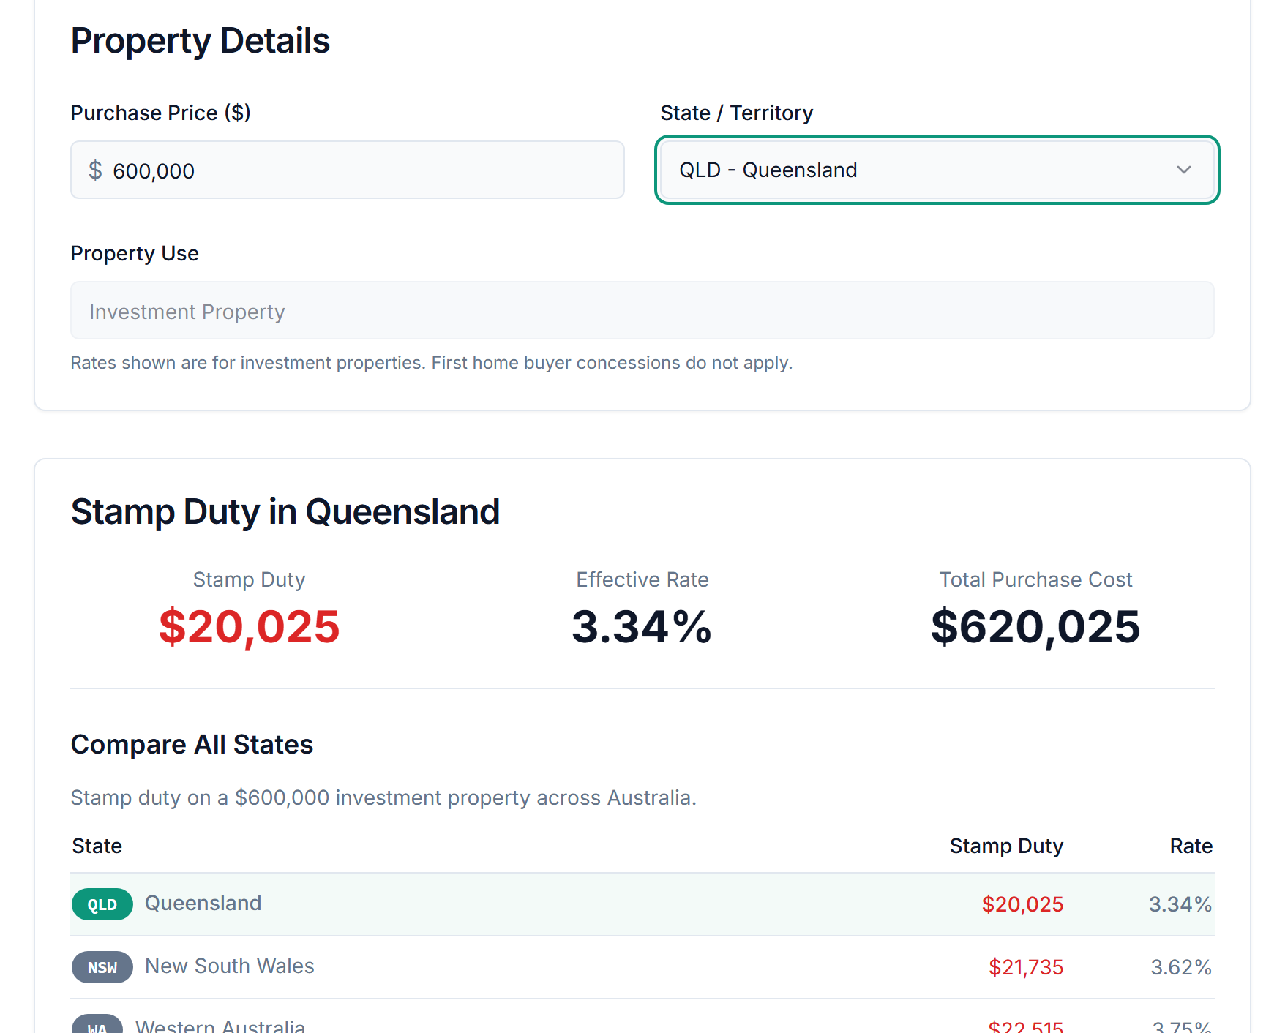Click the $21,735 NSW stamp duty value
Viewport: 1285px width, 1033px height.
tap(1025, 967)
